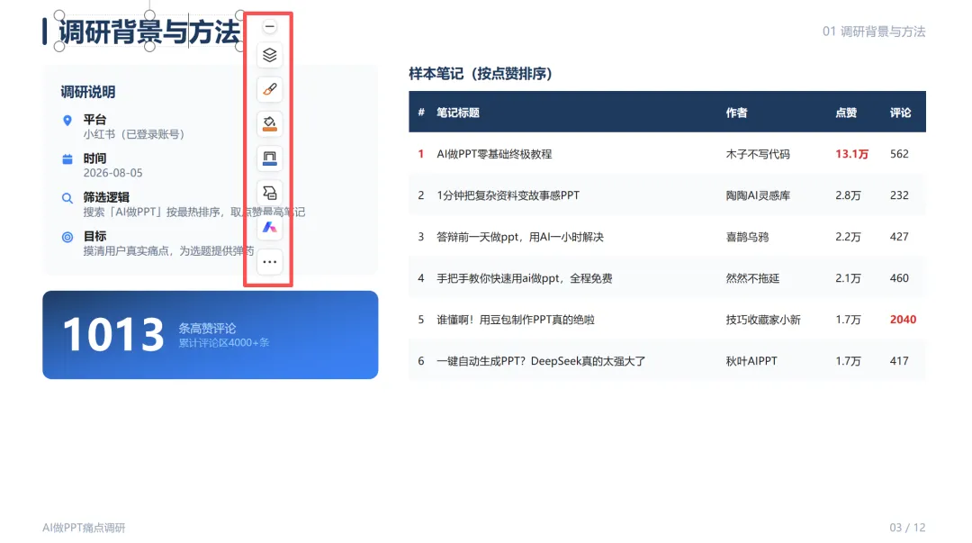The width and height of the screenshot is (972, 543).
Task: Launch the colorful AI assistant icon
Action: [269, 227]
